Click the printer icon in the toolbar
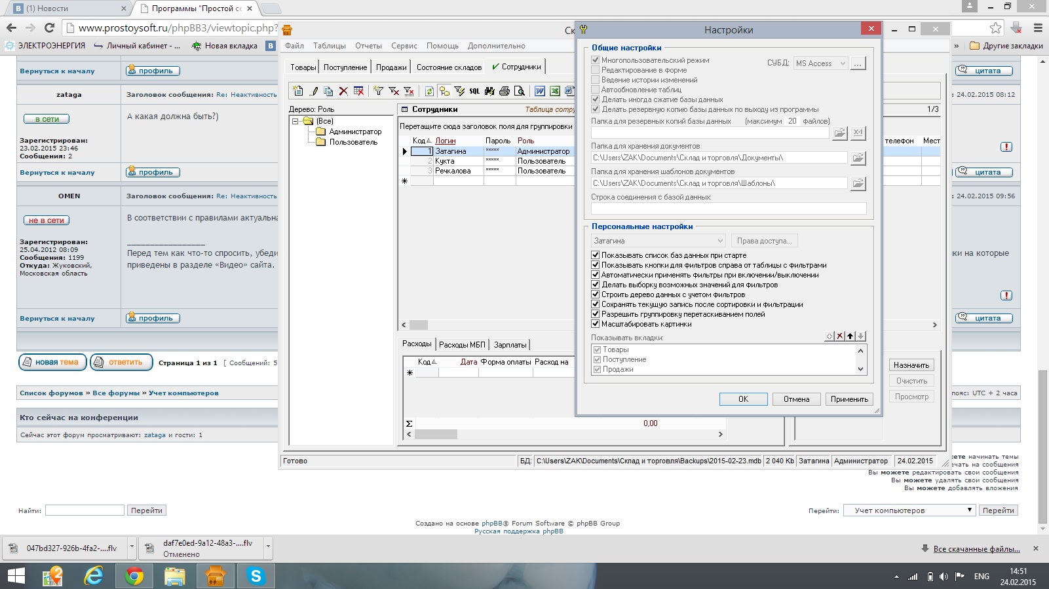Image resolution: width=1049 pixels, height=589 pixels. pos(505,91)
